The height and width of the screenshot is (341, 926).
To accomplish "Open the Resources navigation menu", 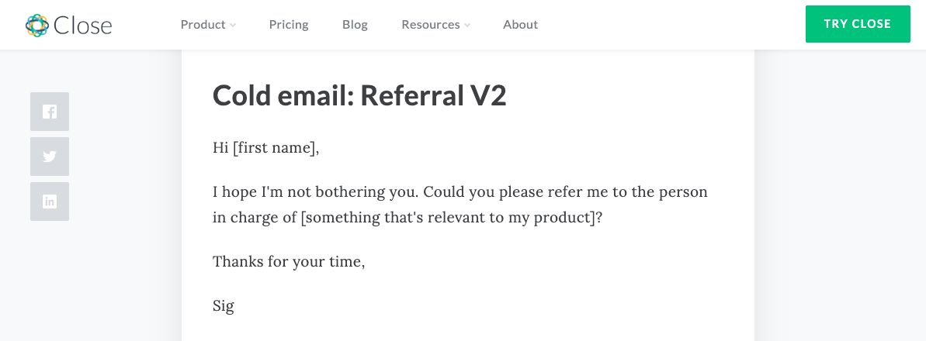I will click(430, 25).
